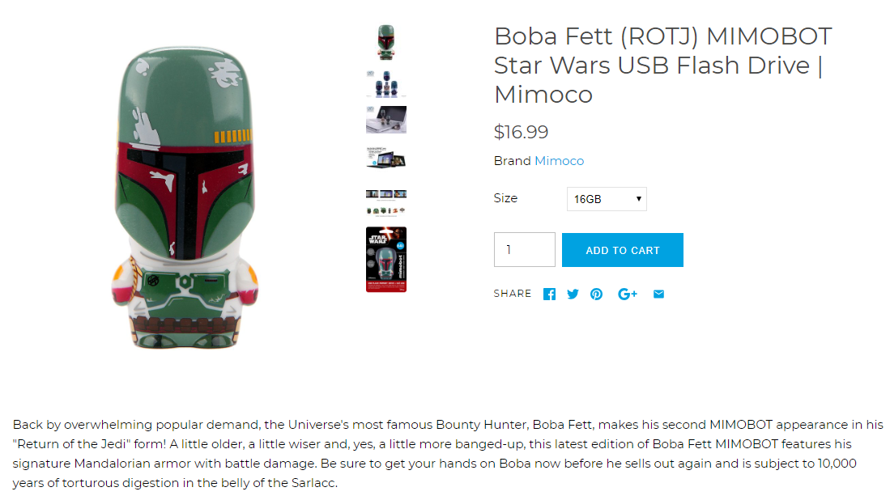Share the product on Google Plus
This screenshot has height=500, width=890.
coord(628,294)
